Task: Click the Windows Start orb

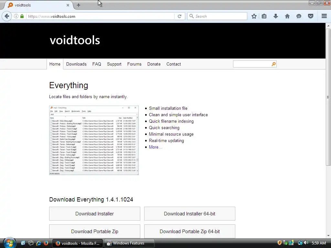Action: (x=9, y=243)
